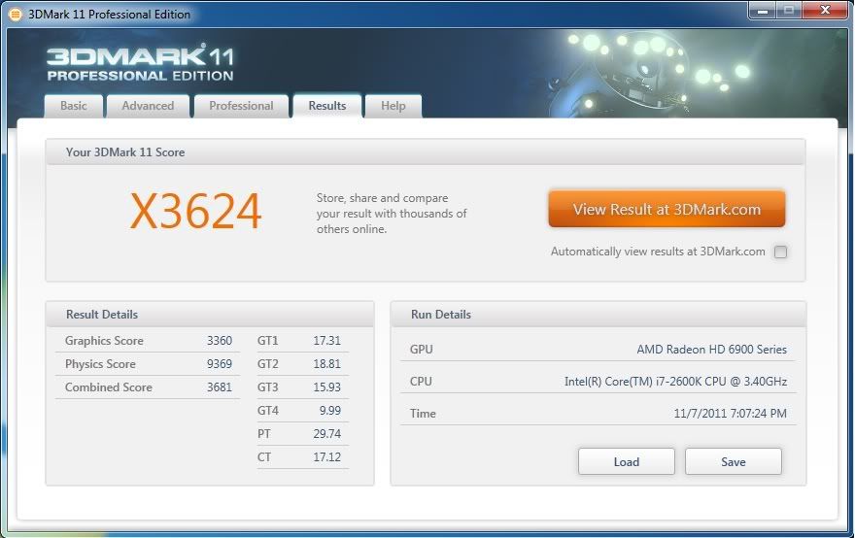Maximize the 3DMark 11 window
Screen dimensions: 855x538
(789, 11)
